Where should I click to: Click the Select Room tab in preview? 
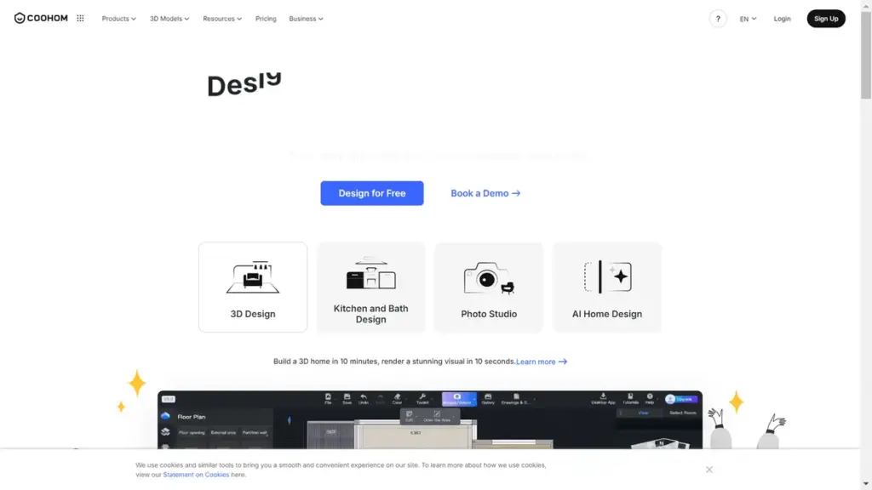(x=682, y=413)
